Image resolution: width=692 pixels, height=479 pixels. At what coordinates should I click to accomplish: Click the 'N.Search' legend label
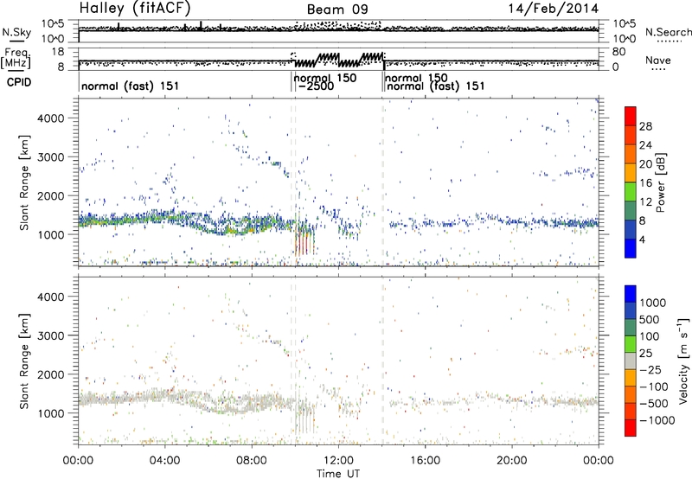point(668,32)
